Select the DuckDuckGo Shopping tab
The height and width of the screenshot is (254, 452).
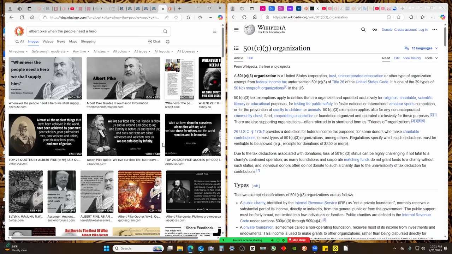(x=88, y=42)
